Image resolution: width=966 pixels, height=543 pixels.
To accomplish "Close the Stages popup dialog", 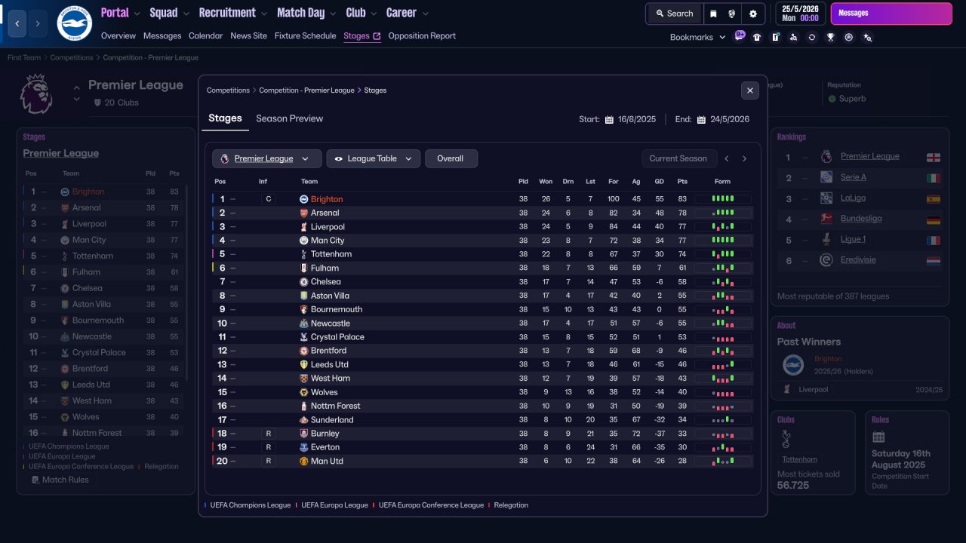I will pyautogui.click(x=749, y=90).
